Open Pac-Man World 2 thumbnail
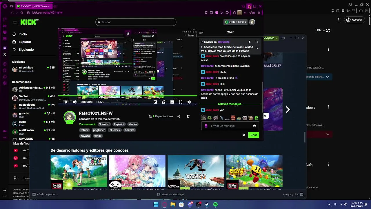Viewport: 371px width, 209px height. click(x=254, y=172)
